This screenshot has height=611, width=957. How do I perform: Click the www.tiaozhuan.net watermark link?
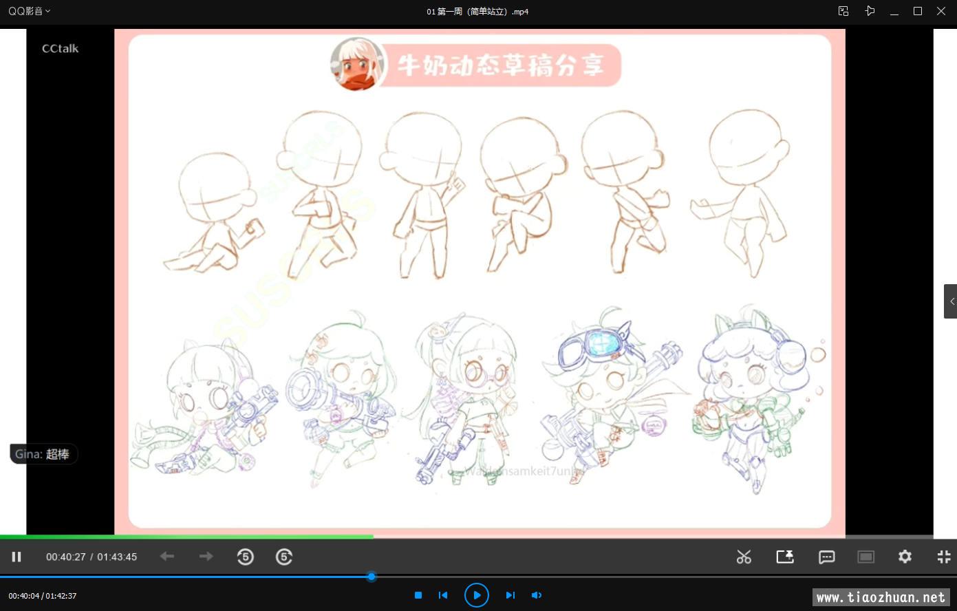click(881, 597)
